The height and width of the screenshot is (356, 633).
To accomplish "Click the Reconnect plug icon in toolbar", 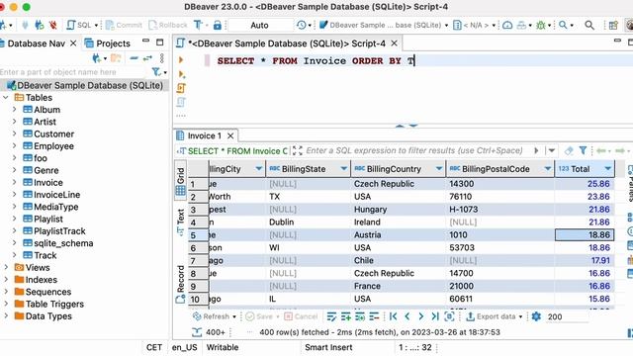I will click(40, 25).
